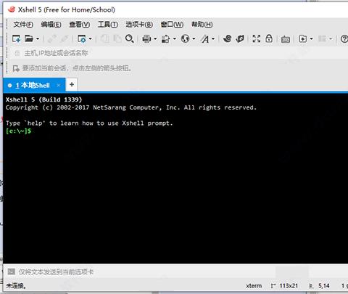Click the 'Xshell 5 (Build 1339)' terminal line
This screenshot has height=294, width=348.
coord(43,99)
